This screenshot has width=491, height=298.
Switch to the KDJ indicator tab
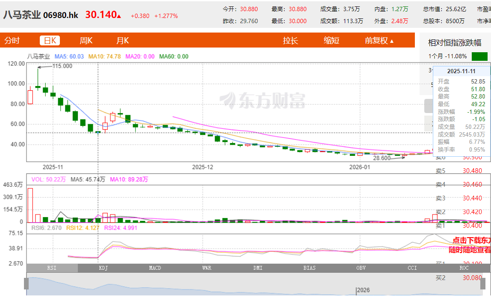(x=104, y=268)
